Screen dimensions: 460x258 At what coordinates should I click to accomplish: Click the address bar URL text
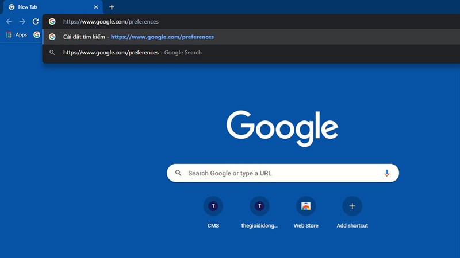(x=111, y=22)
